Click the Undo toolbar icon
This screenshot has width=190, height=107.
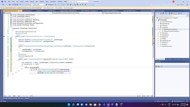click(20, 4)
